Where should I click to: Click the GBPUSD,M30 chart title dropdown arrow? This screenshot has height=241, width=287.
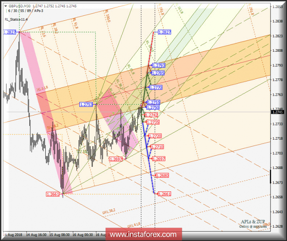pyautogui.click(x=6, y=6)
